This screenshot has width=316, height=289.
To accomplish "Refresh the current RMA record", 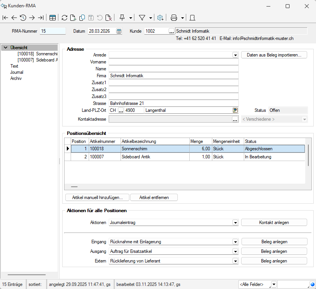I will click(x=65, y=18).
